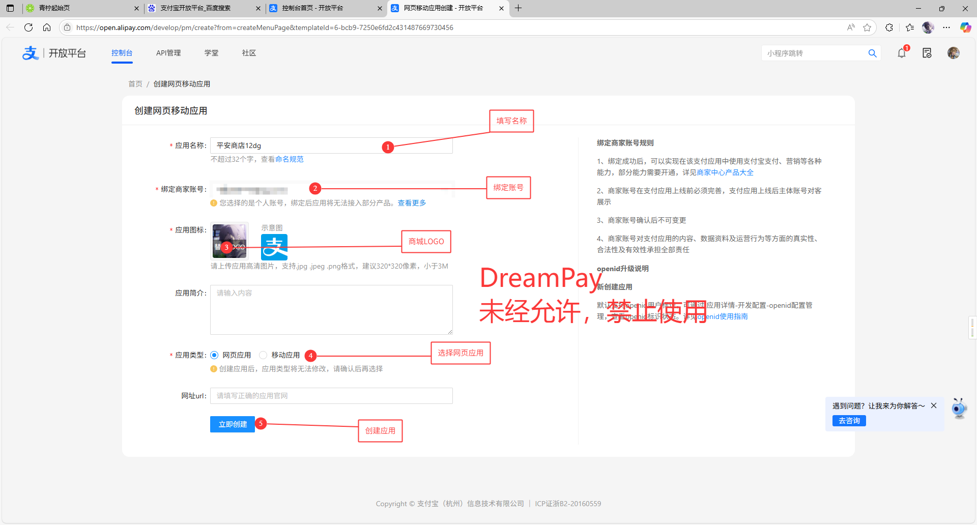Open the user avatar in page header
Screen dimensions: 977x525
pos(953,53)
